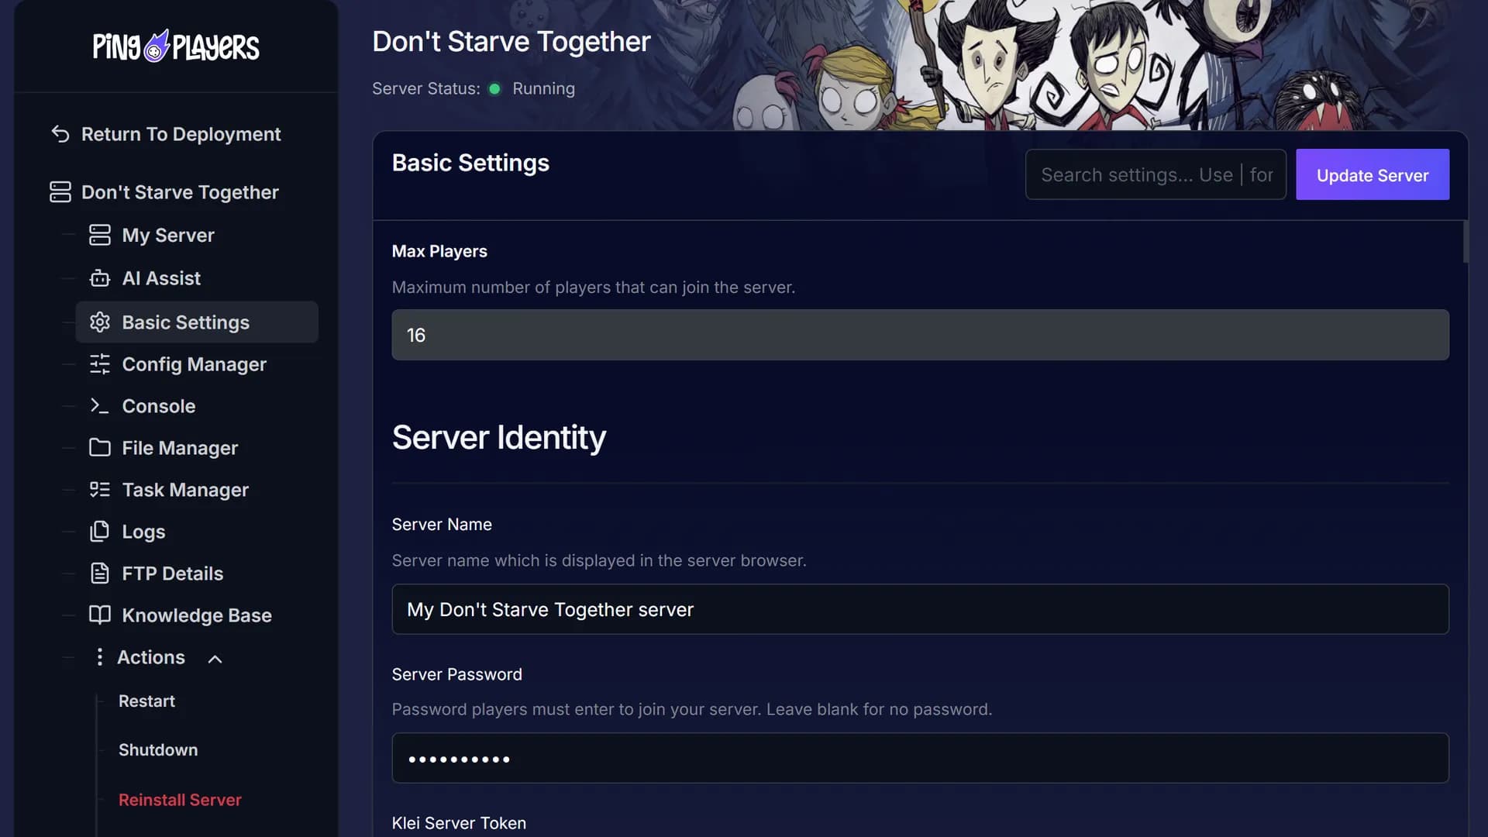Click the Update Server button

click(1373, 175)
